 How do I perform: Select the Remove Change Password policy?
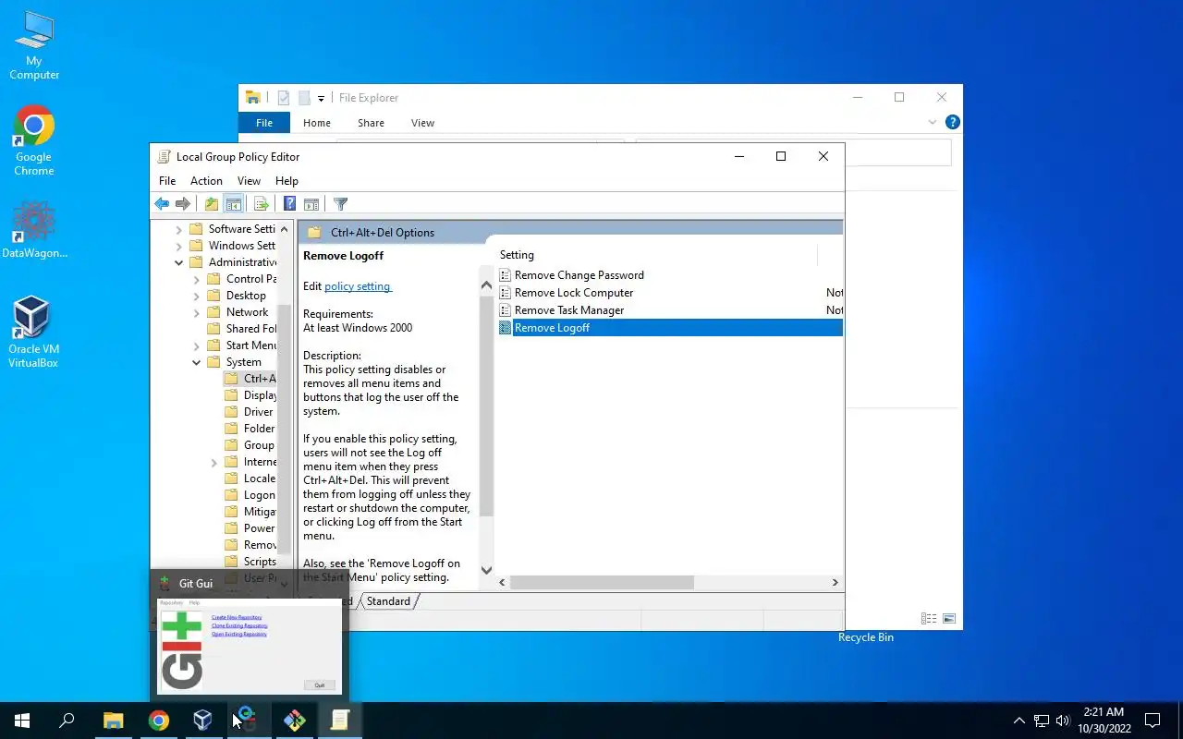(579, 275)
